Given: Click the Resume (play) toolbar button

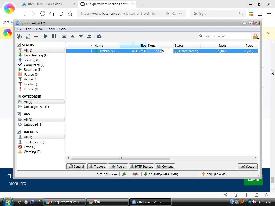Looking at the screenshot, I should pyautogui.click(x=46, y=36).
